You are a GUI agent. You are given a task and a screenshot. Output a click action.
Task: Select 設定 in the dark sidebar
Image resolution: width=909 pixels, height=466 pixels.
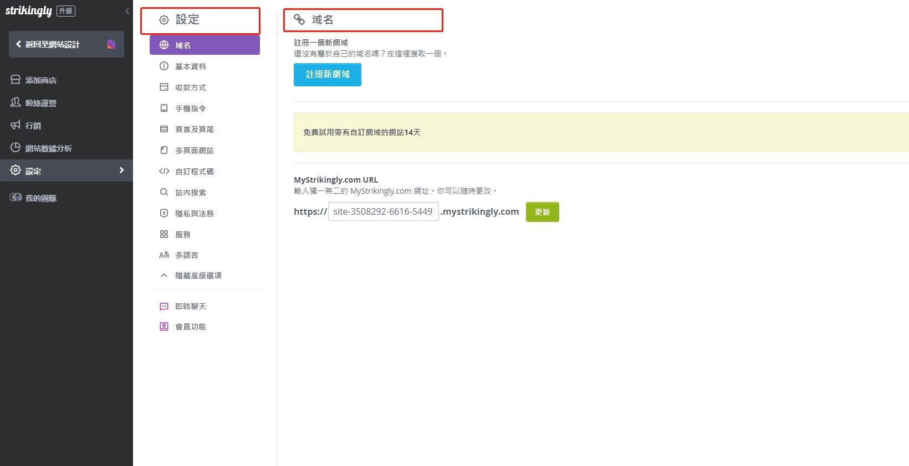pos(67,170)
